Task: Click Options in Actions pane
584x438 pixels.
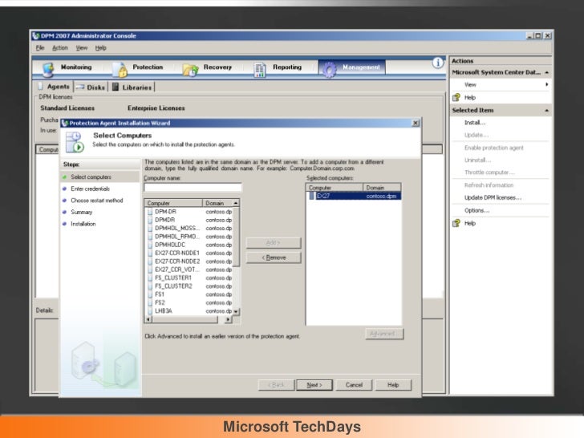Action: click(477, 210)
